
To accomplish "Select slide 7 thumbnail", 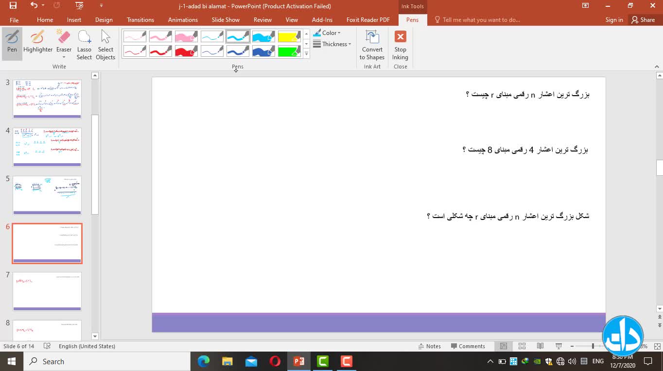I will (47, 291).
